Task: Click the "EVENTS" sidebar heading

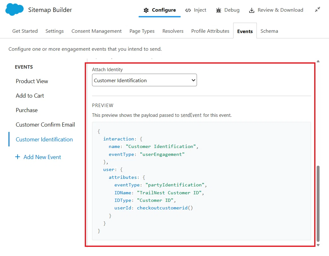Action: tap(24, 67)
